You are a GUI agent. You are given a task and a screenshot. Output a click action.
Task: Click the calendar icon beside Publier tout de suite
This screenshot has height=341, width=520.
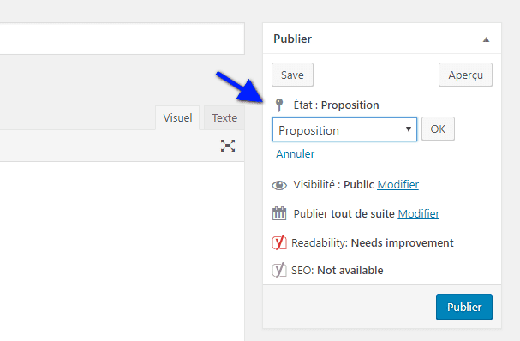click(x=279, y=213)
